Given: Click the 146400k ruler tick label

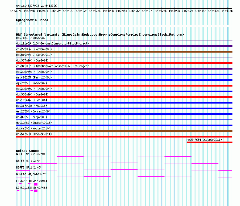Looking at the screenshot, I should click(56, 11).
